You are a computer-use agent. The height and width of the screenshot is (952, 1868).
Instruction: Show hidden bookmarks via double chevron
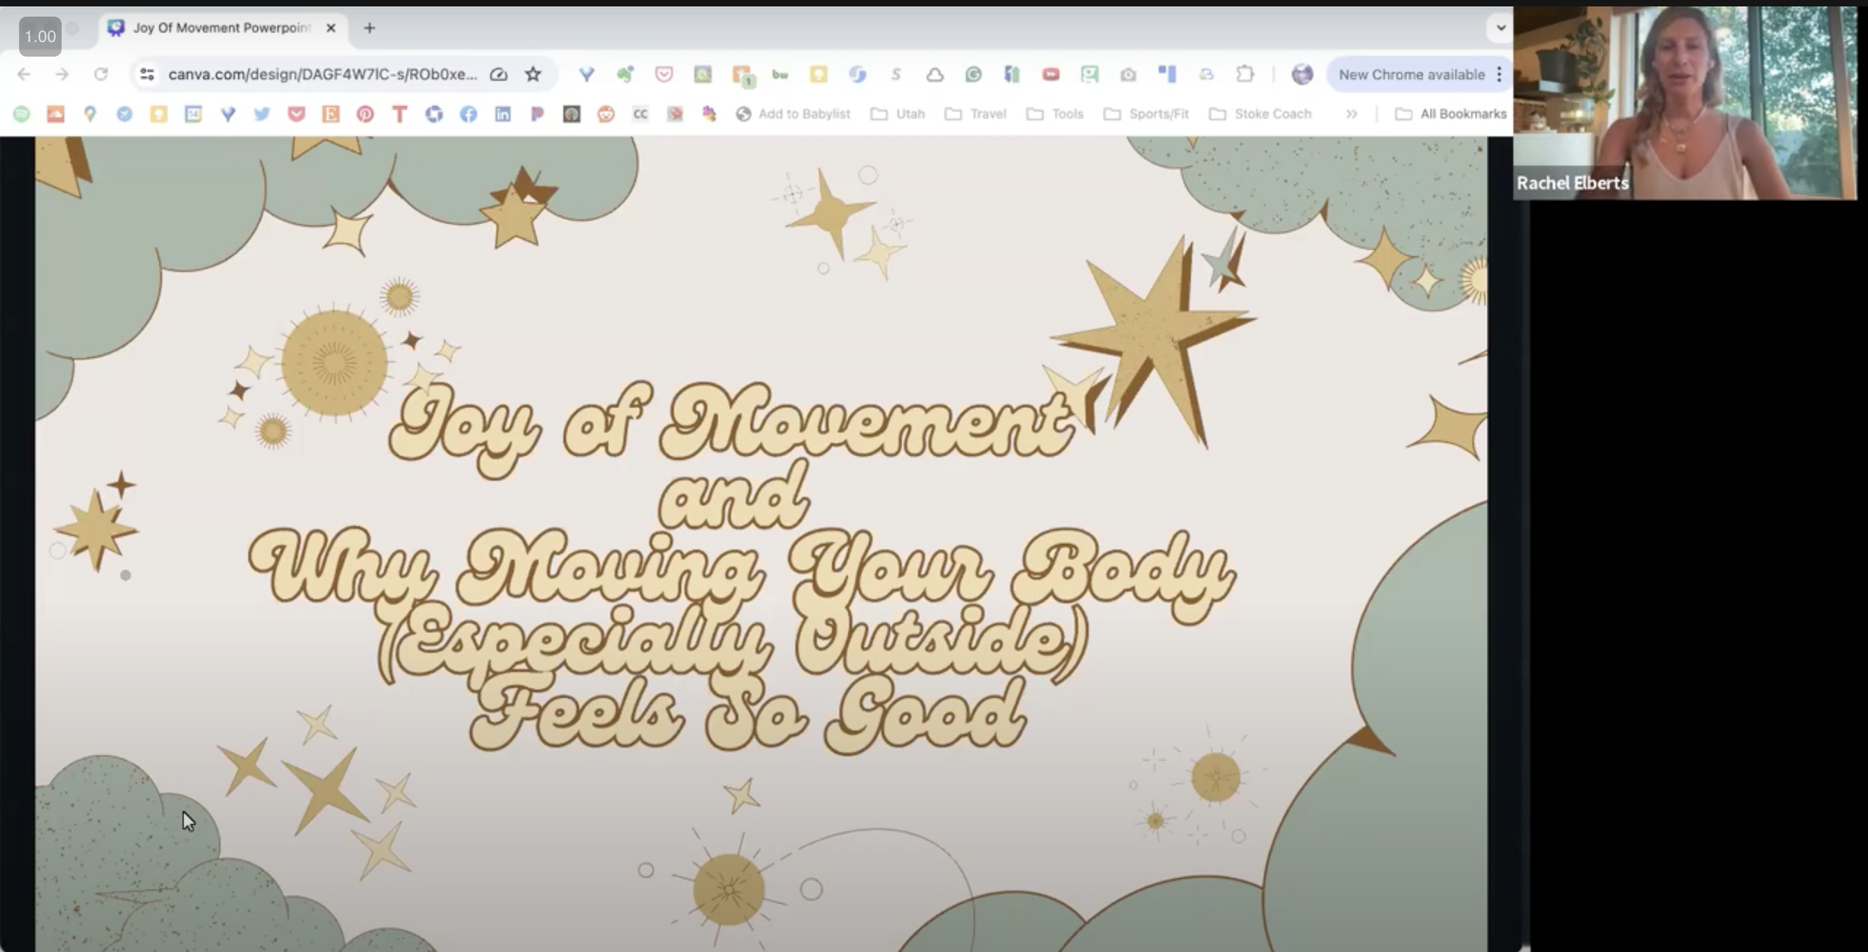(x=1351, y=114)
